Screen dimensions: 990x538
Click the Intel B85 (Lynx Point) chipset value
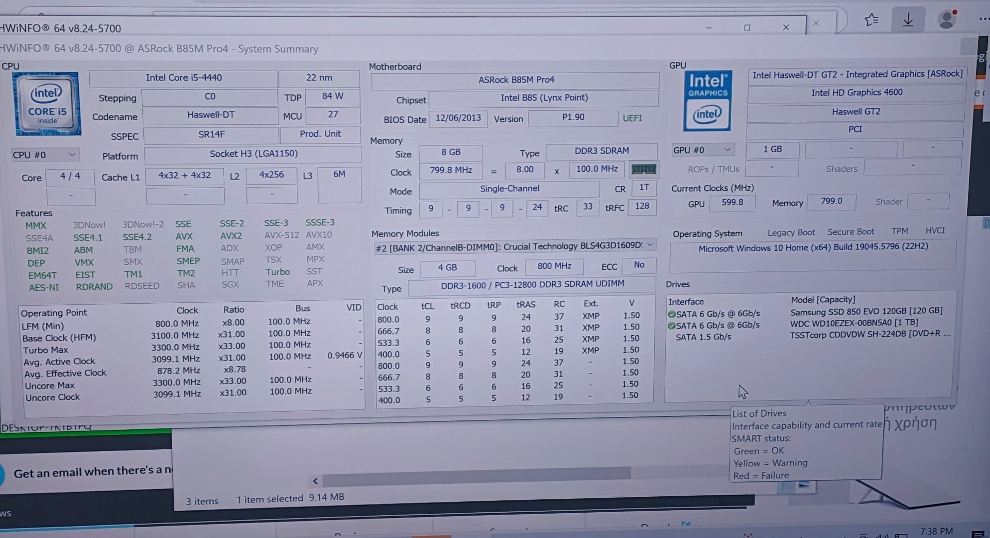(x=544, y=98)
